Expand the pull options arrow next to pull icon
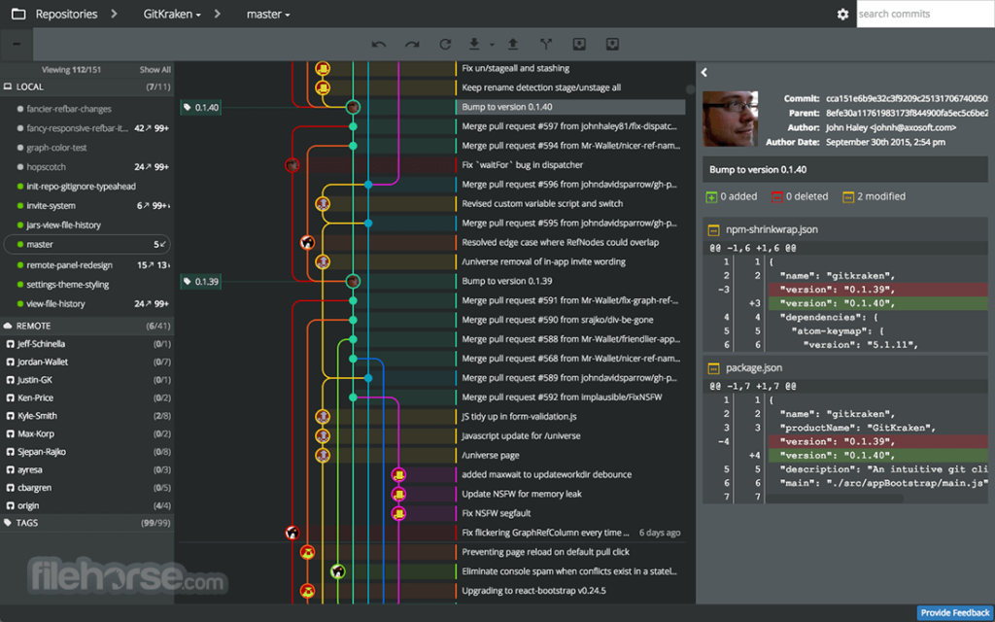 (491, 45)
